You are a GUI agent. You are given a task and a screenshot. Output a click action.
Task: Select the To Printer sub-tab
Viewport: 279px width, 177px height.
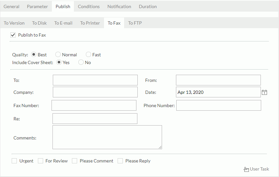[x=90, y=23]
